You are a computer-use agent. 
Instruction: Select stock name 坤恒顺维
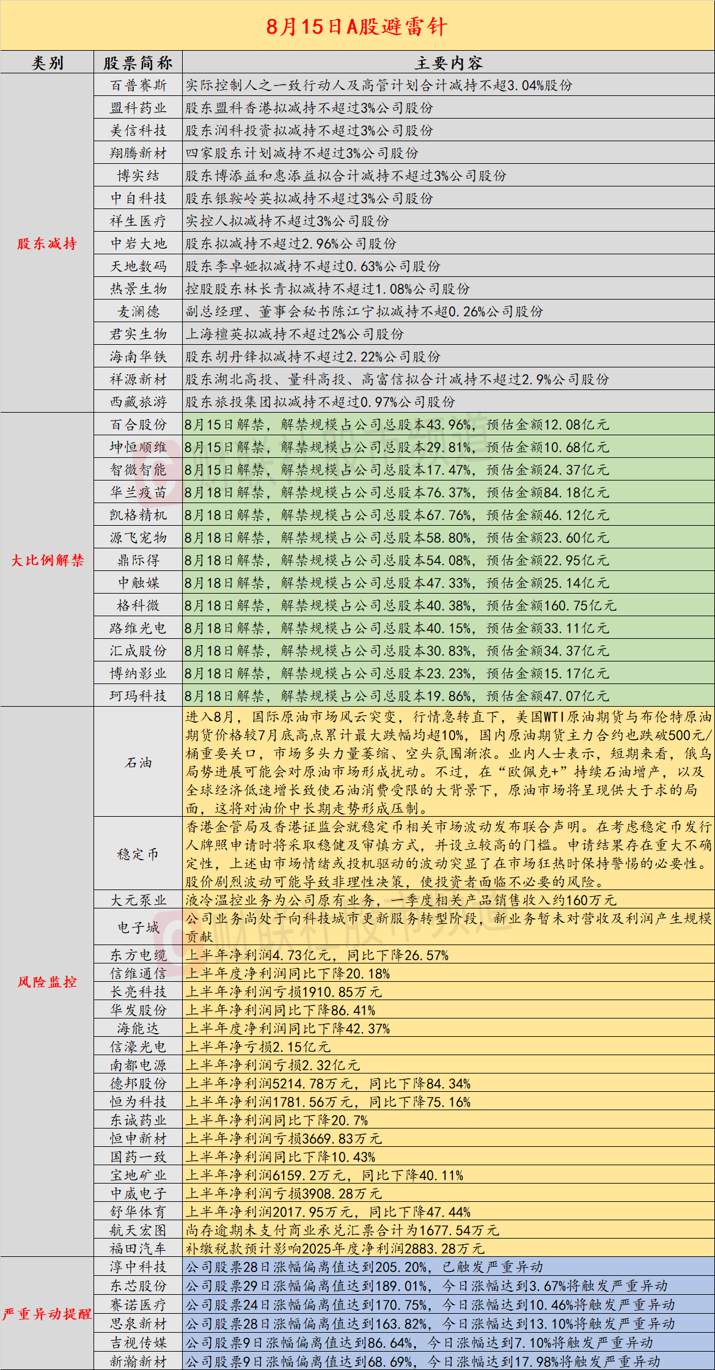[138, 447]
